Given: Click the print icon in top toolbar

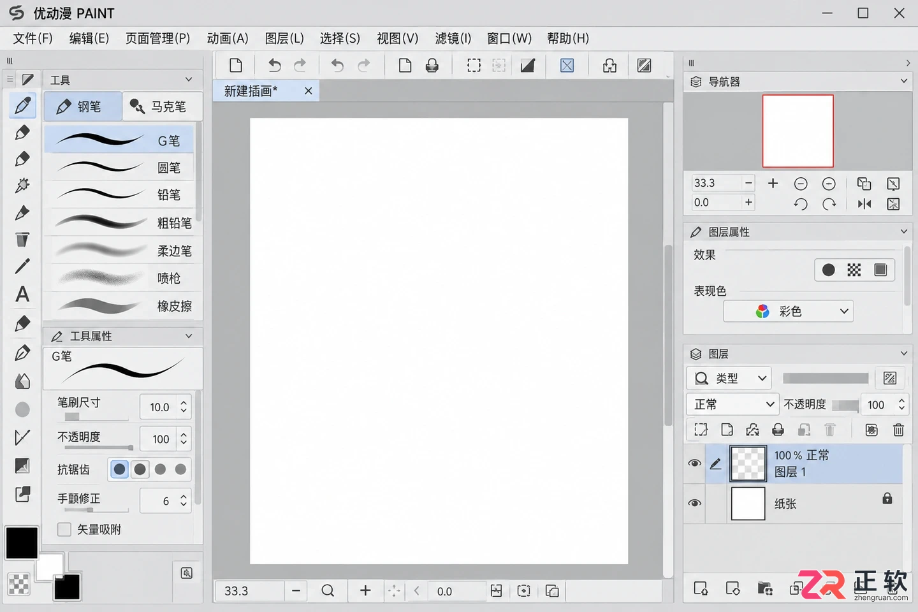Looking at the screenshot, I should click(432, 65).
